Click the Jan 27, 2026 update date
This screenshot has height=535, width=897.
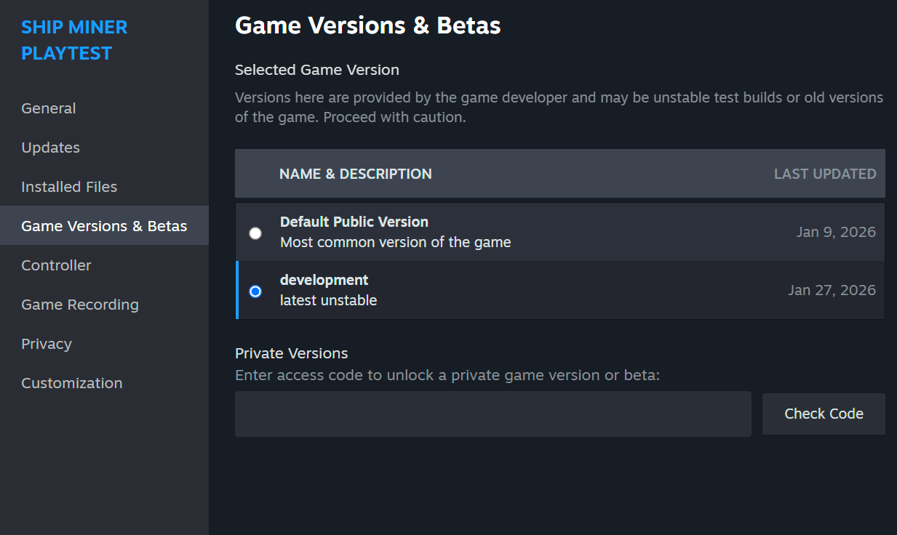tap(832, 290)
